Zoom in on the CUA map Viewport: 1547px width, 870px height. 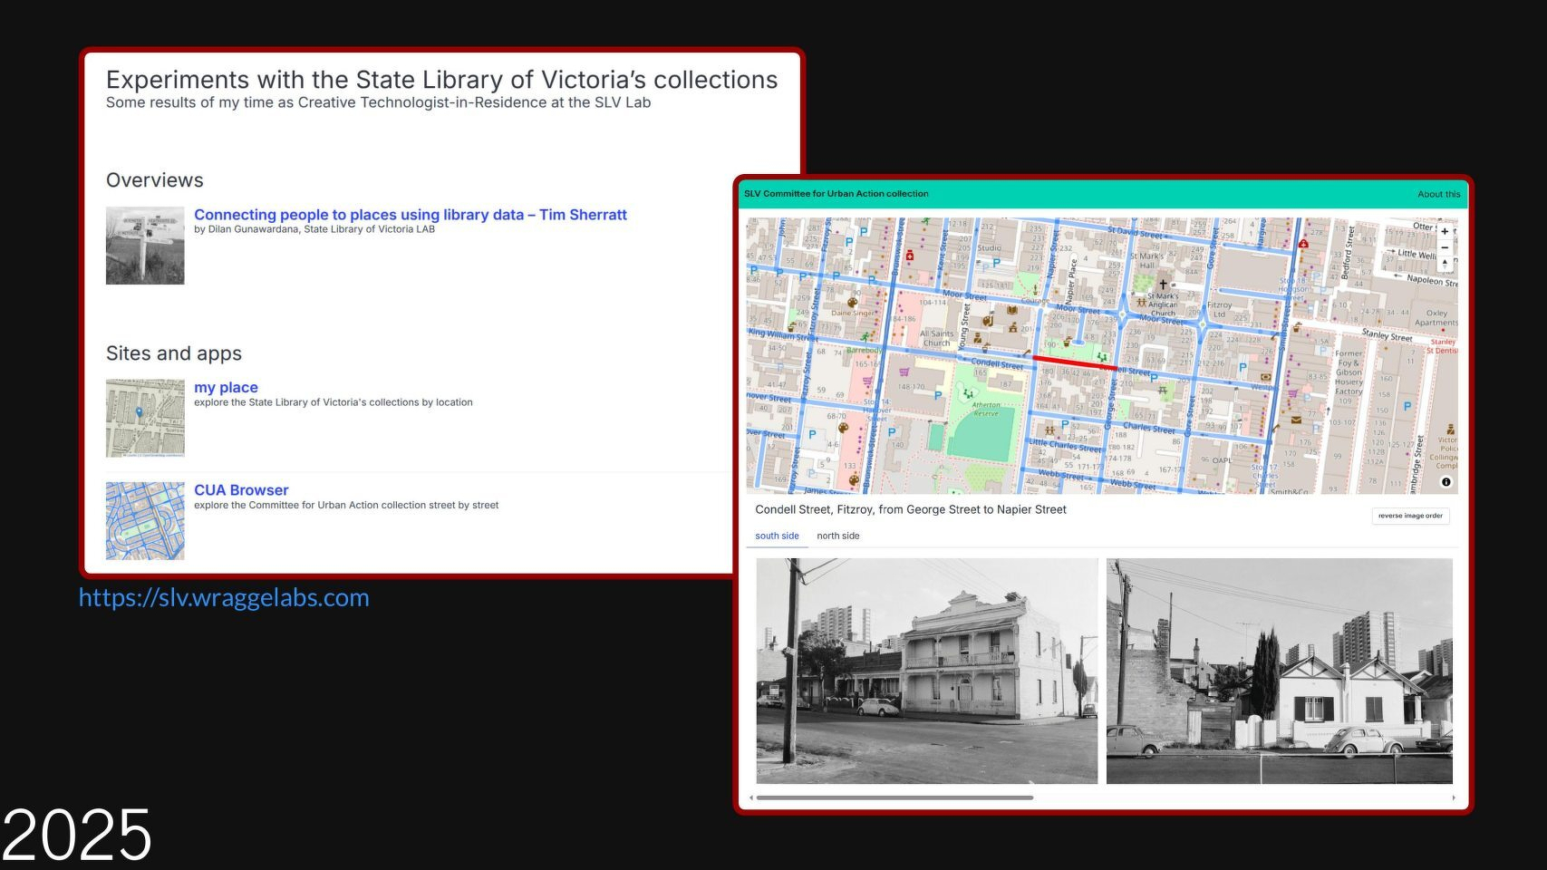point(1445,232)
